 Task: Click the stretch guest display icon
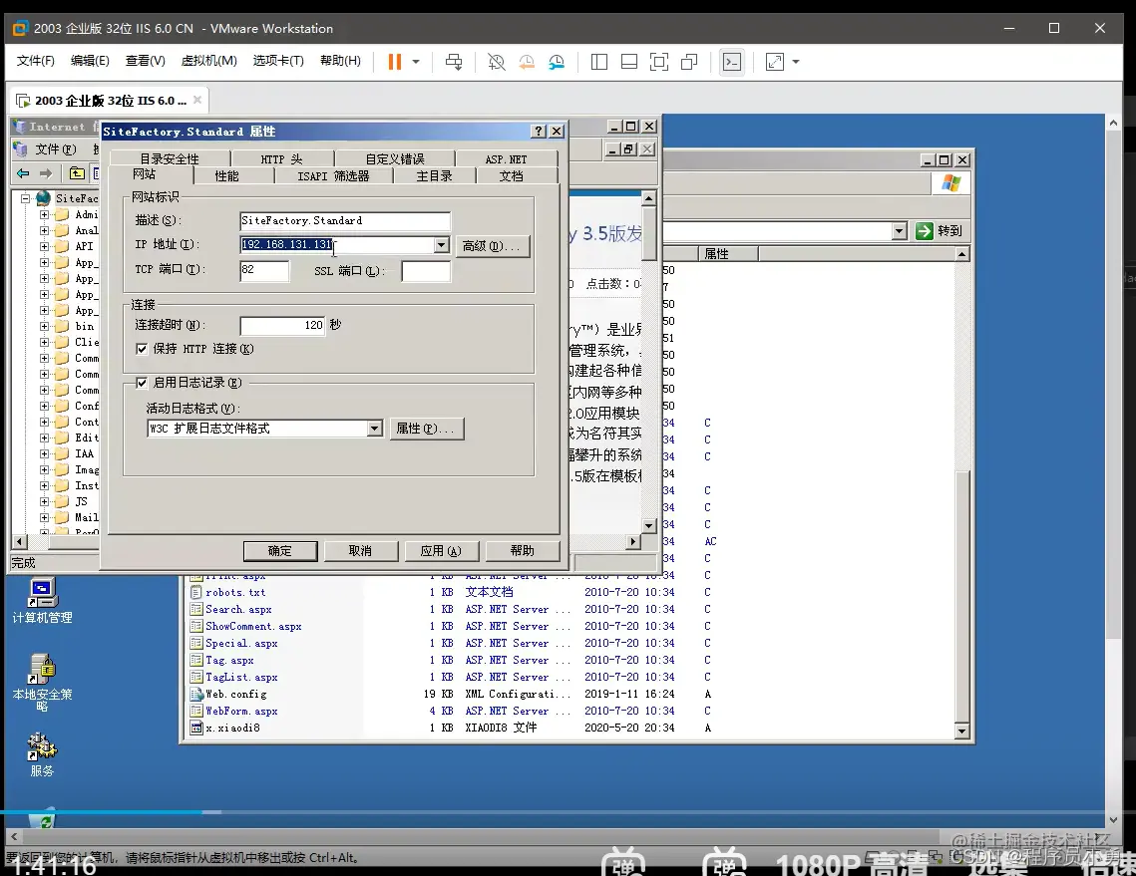(x=775, y=62)
